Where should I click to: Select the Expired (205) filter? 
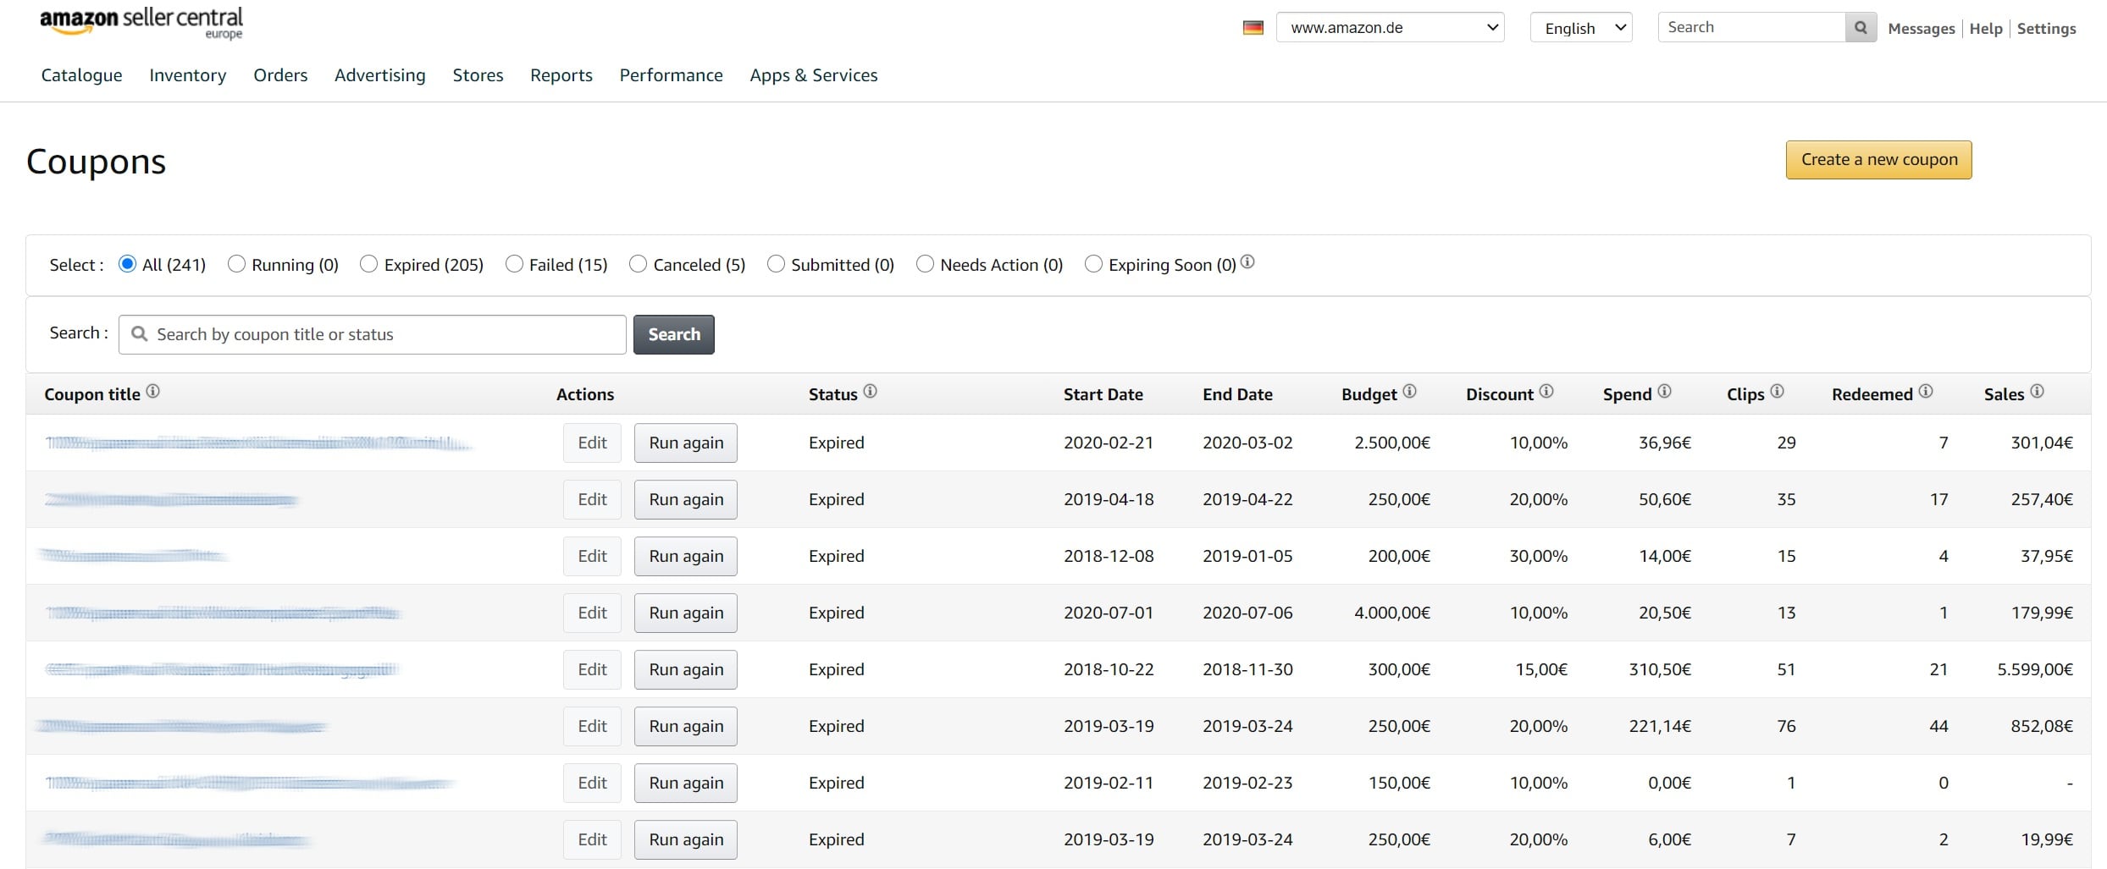[x=368, y=264]
